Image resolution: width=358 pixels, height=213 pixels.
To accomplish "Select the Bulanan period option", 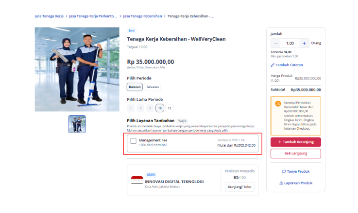I will (135, 87).
